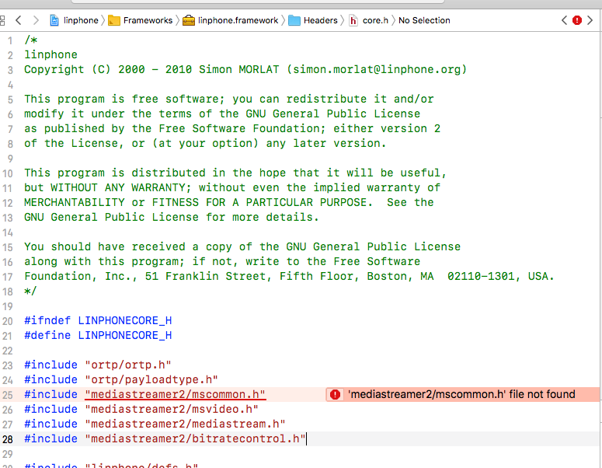Viewport: 602px width, 468px height.
Task: Click the MERCHANTABILITY or FITNESS comment line
Action: point(229,202)
